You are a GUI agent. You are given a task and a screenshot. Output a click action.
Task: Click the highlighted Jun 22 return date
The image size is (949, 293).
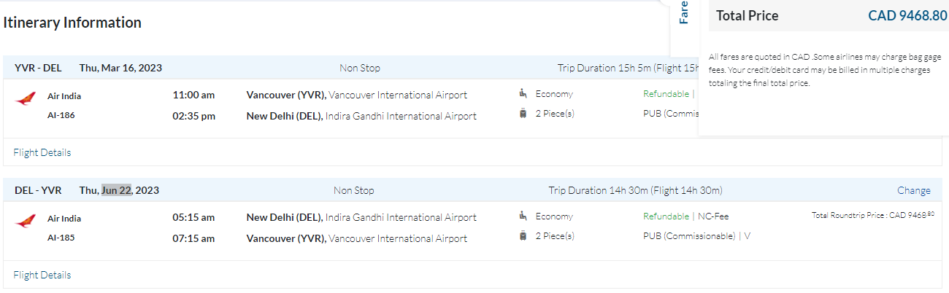[116, 190]
